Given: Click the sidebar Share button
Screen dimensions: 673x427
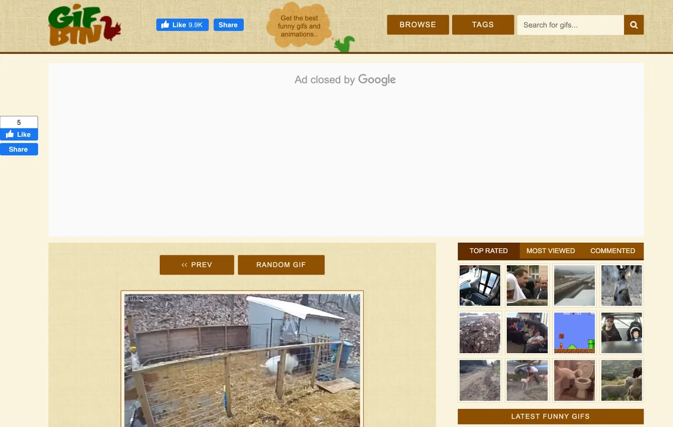Looking at the screenshot, I should [x=19, y=149].
